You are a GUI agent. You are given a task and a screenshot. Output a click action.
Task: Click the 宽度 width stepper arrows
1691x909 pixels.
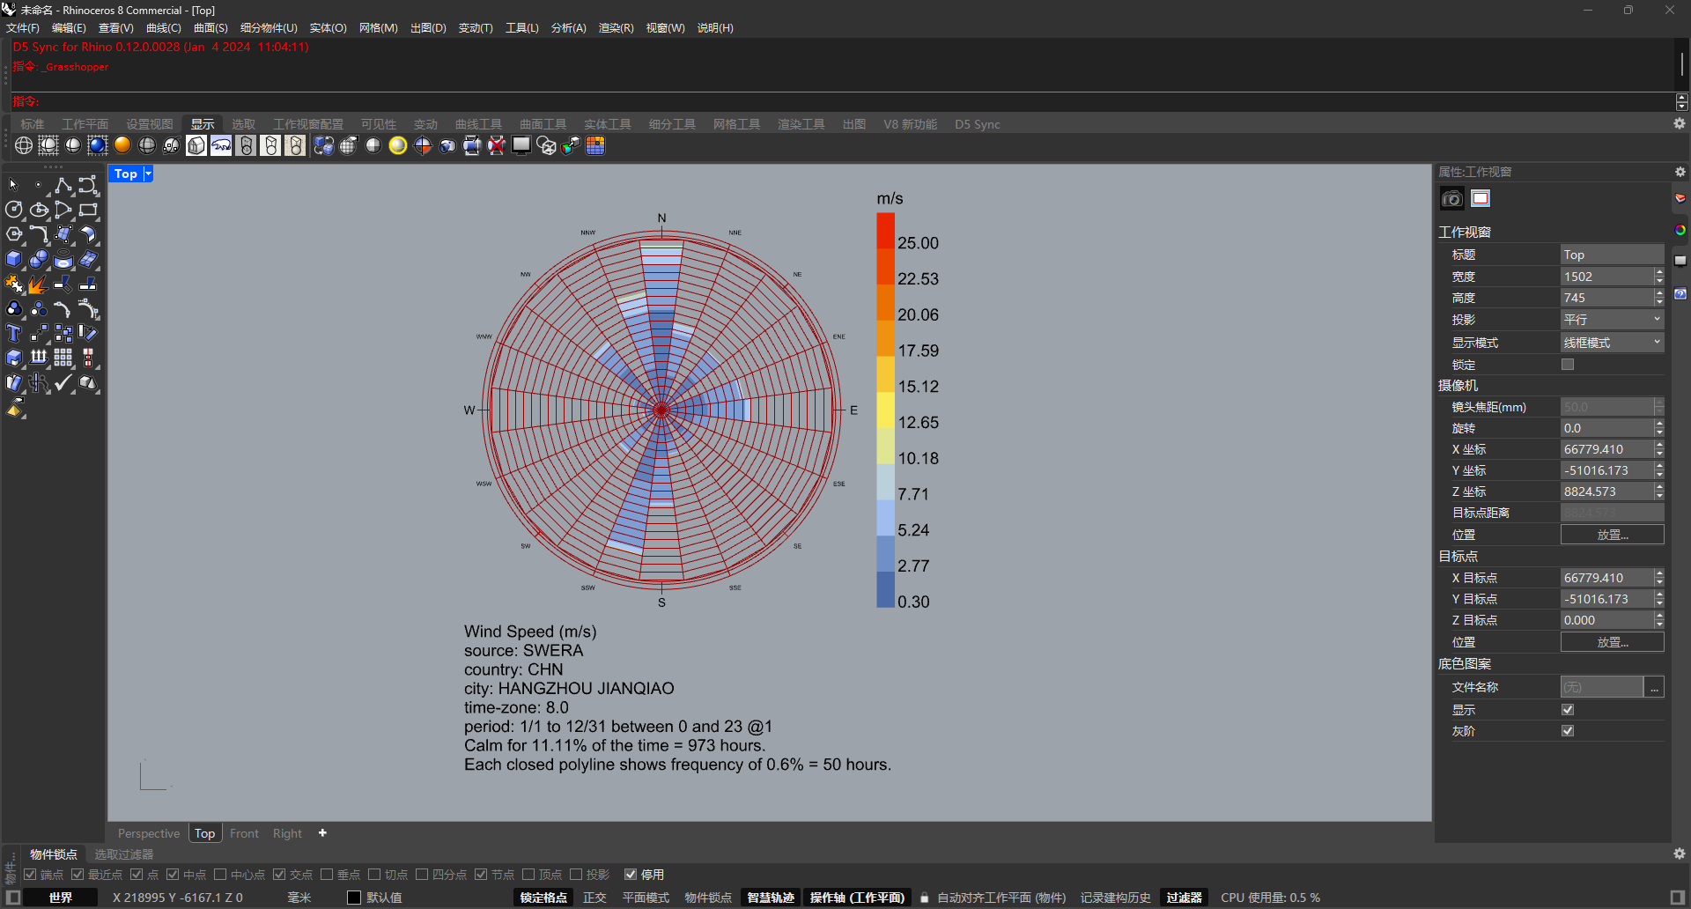1659,277
